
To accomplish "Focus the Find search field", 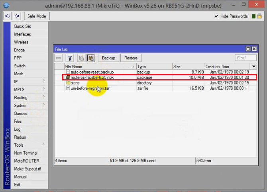I will pos(245,58).
